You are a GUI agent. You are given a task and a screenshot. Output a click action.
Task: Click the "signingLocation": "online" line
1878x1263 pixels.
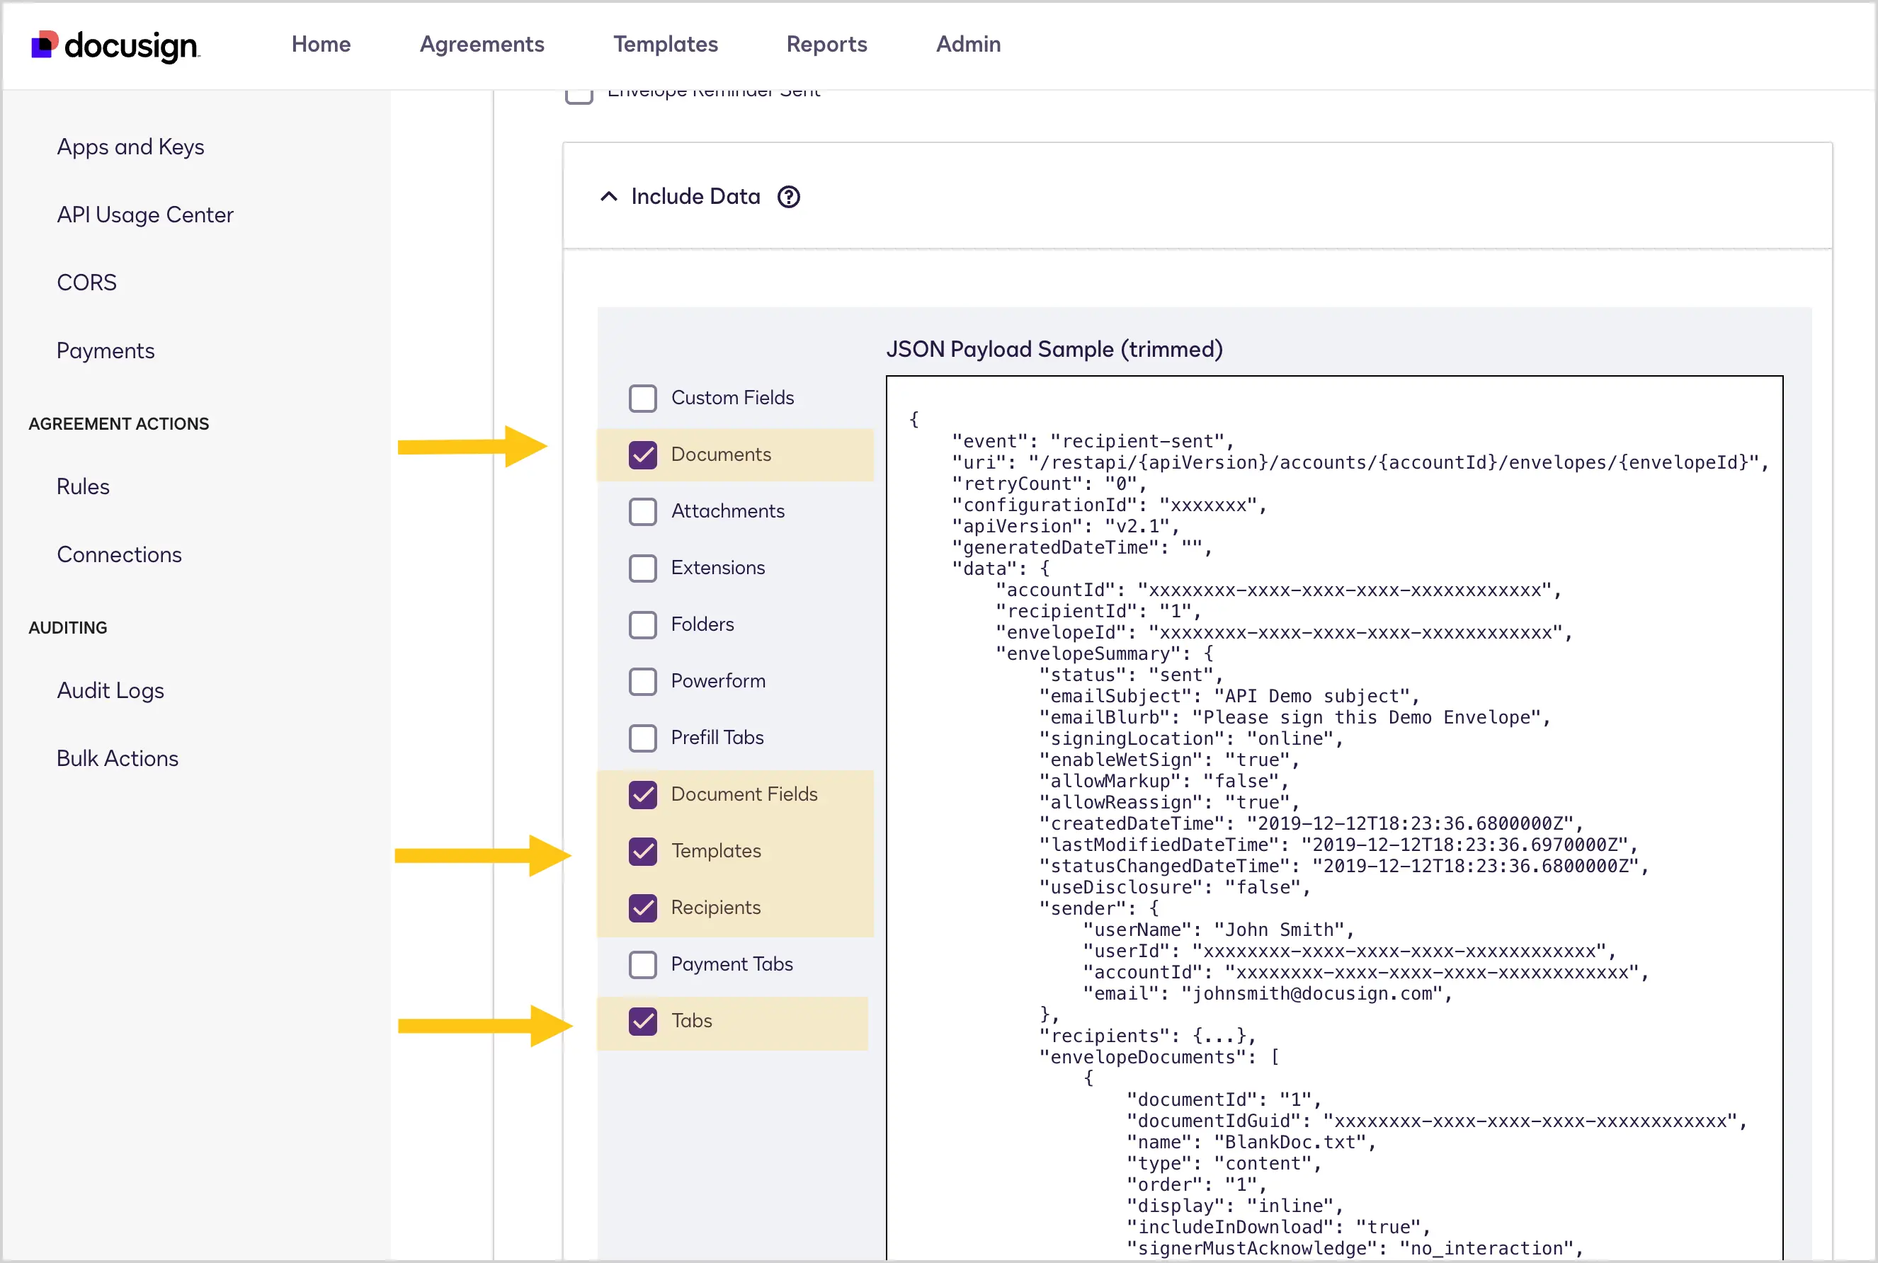1191,738
